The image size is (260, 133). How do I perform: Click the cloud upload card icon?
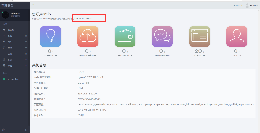coord(88,37)
